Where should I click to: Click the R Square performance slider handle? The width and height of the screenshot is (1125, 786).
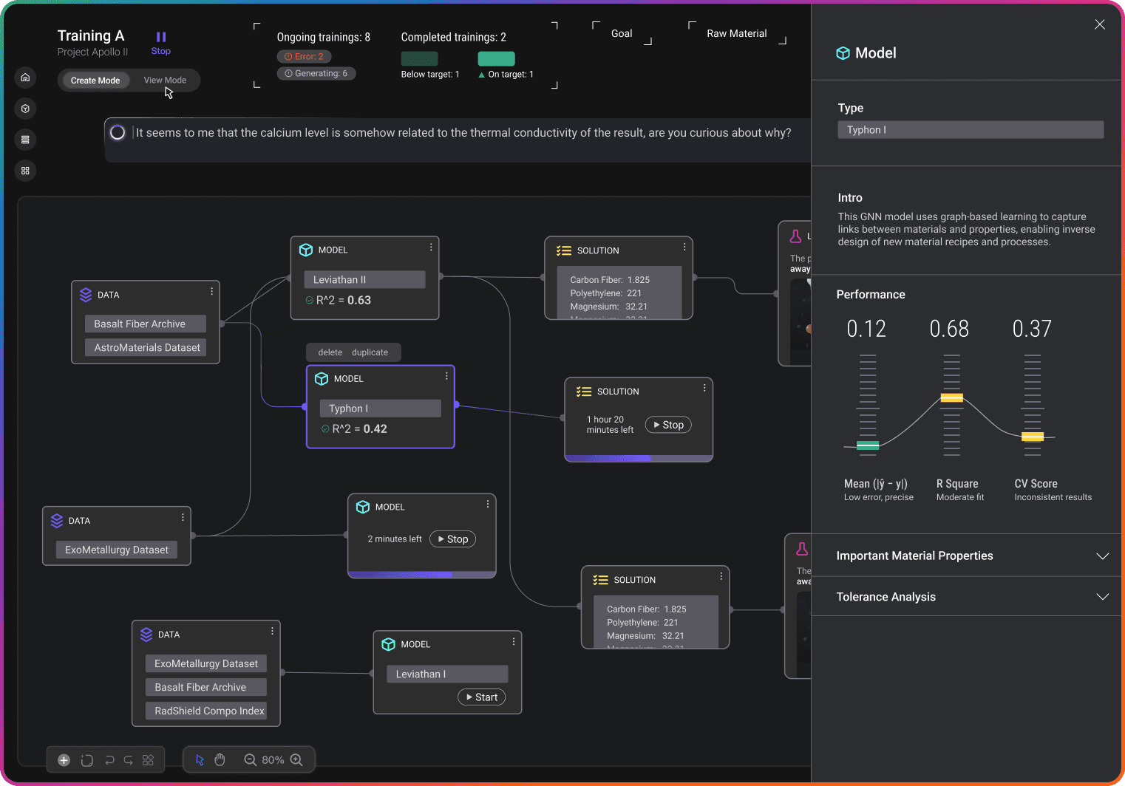[x=951, y=398]
